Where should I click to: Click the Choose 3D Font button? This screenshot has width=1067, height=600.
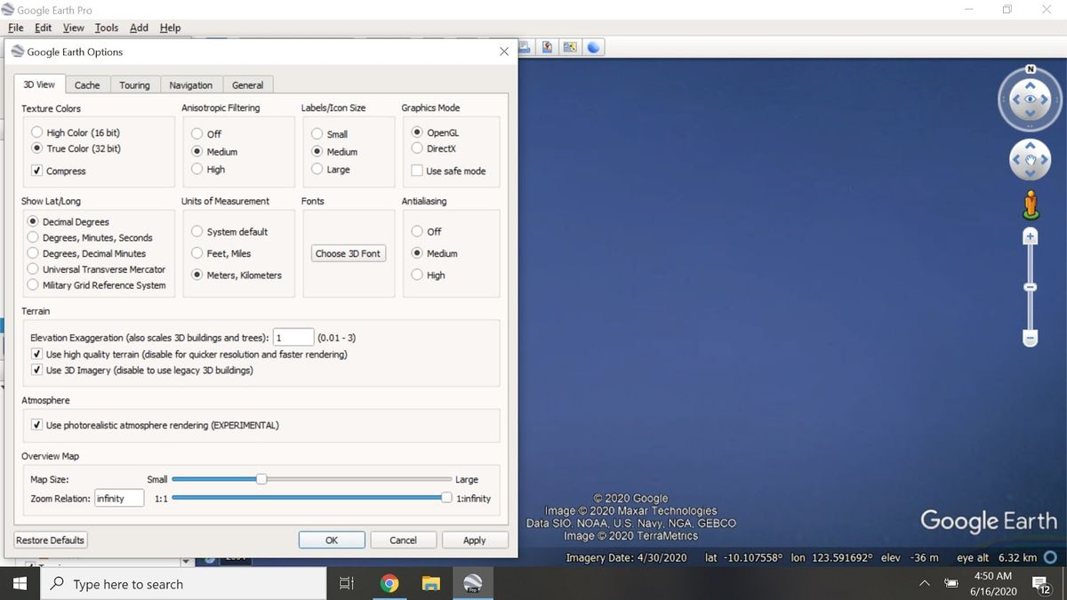[348, 253]
